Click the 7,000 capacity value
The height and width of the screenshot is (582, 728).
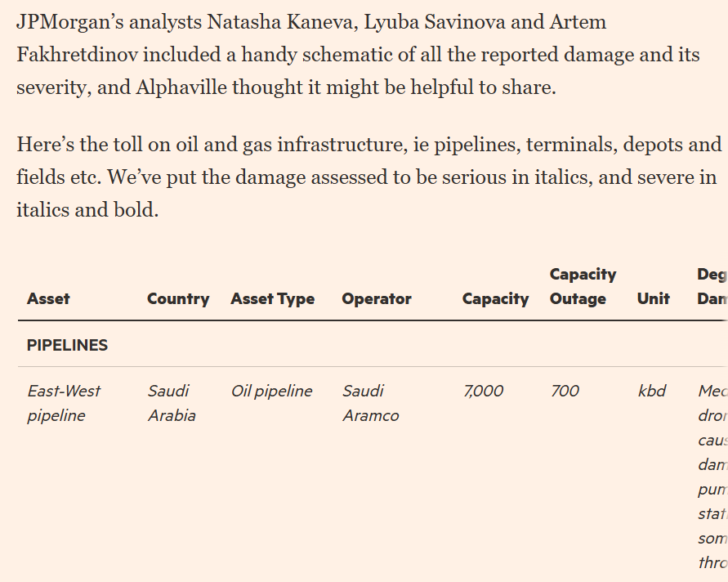click(483, 392)
